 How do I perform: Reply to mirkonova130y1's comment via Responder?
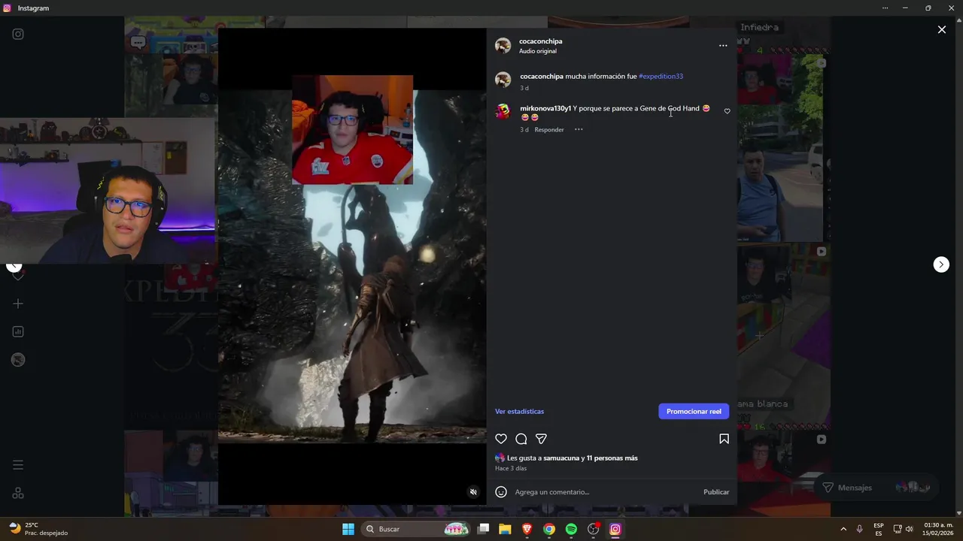[x=549, y=130]
